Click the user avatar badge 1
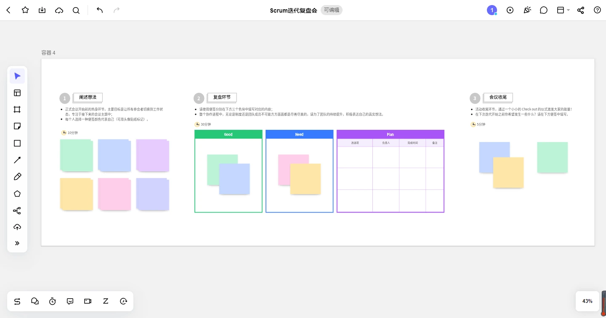This screenshot has height=318, width=606. click(492, 10)
